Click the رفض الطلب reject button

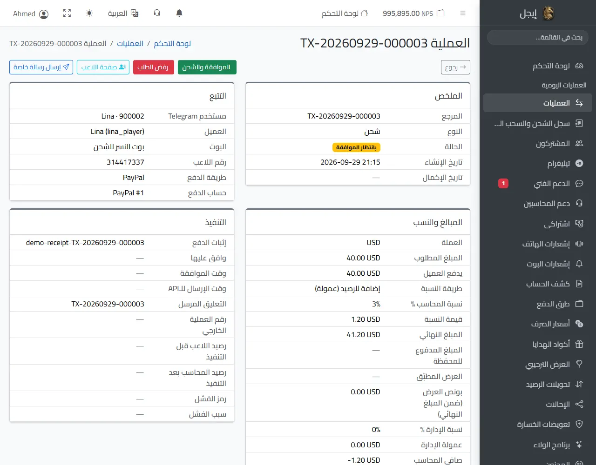[154, 67]
